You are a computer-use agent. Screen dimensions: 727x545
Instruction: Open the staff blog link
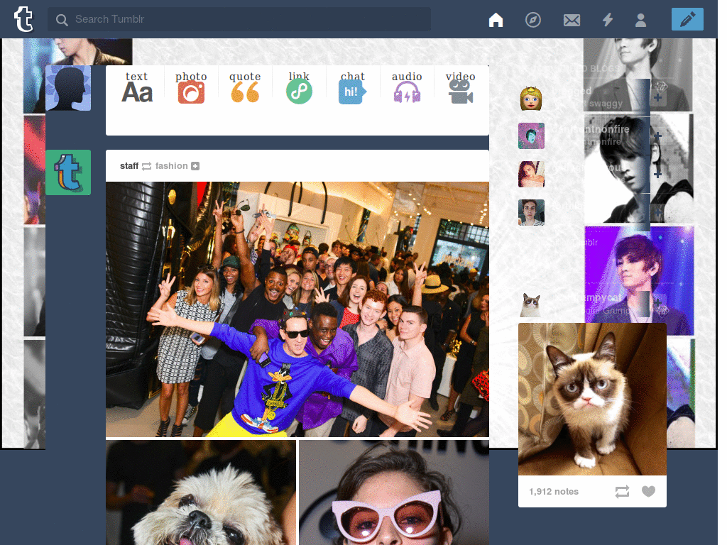[x=129, y=166]
